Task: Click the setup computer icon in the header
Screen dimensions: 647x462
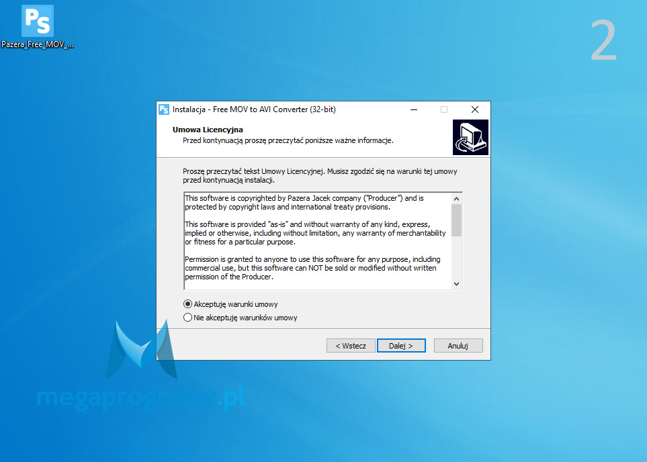Action: click(470, 138)
